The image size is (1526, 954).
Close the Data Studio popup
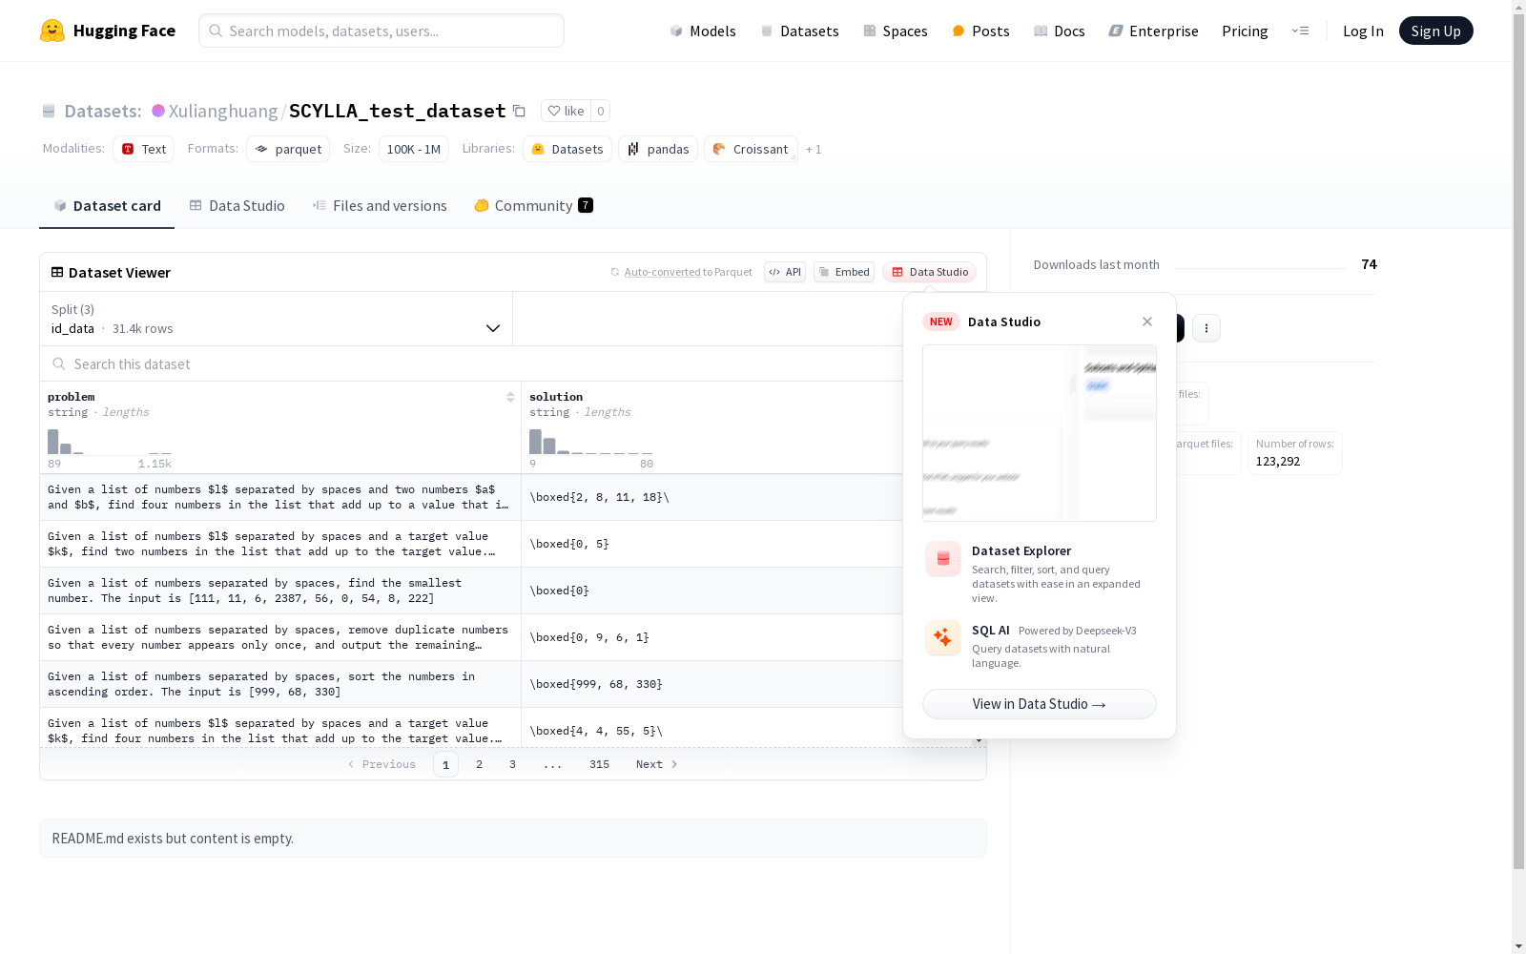click(1147, 321)
